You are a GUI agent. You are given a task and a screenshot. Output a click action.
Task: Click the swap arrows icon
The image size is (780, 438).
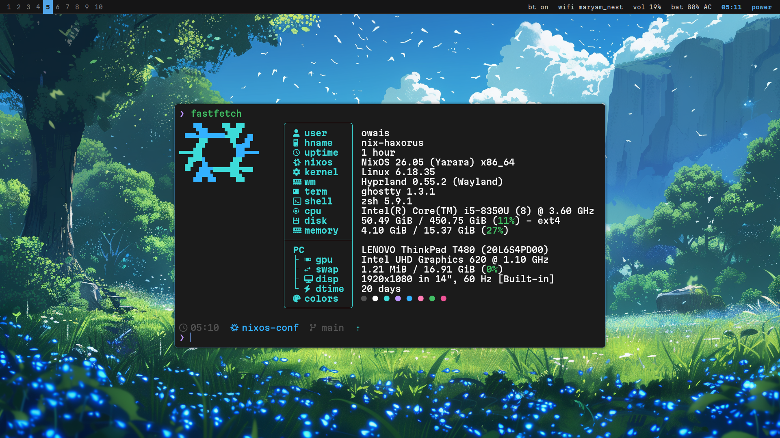[x=308, y=269]
